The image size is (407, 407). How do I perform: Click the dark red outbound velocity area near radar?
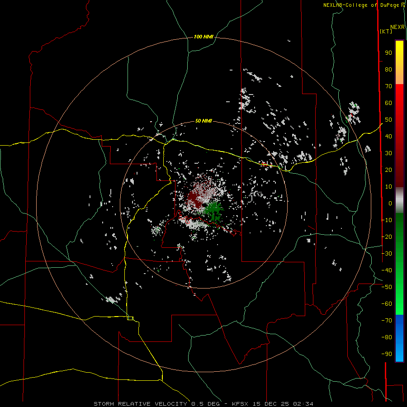[194, 199]
